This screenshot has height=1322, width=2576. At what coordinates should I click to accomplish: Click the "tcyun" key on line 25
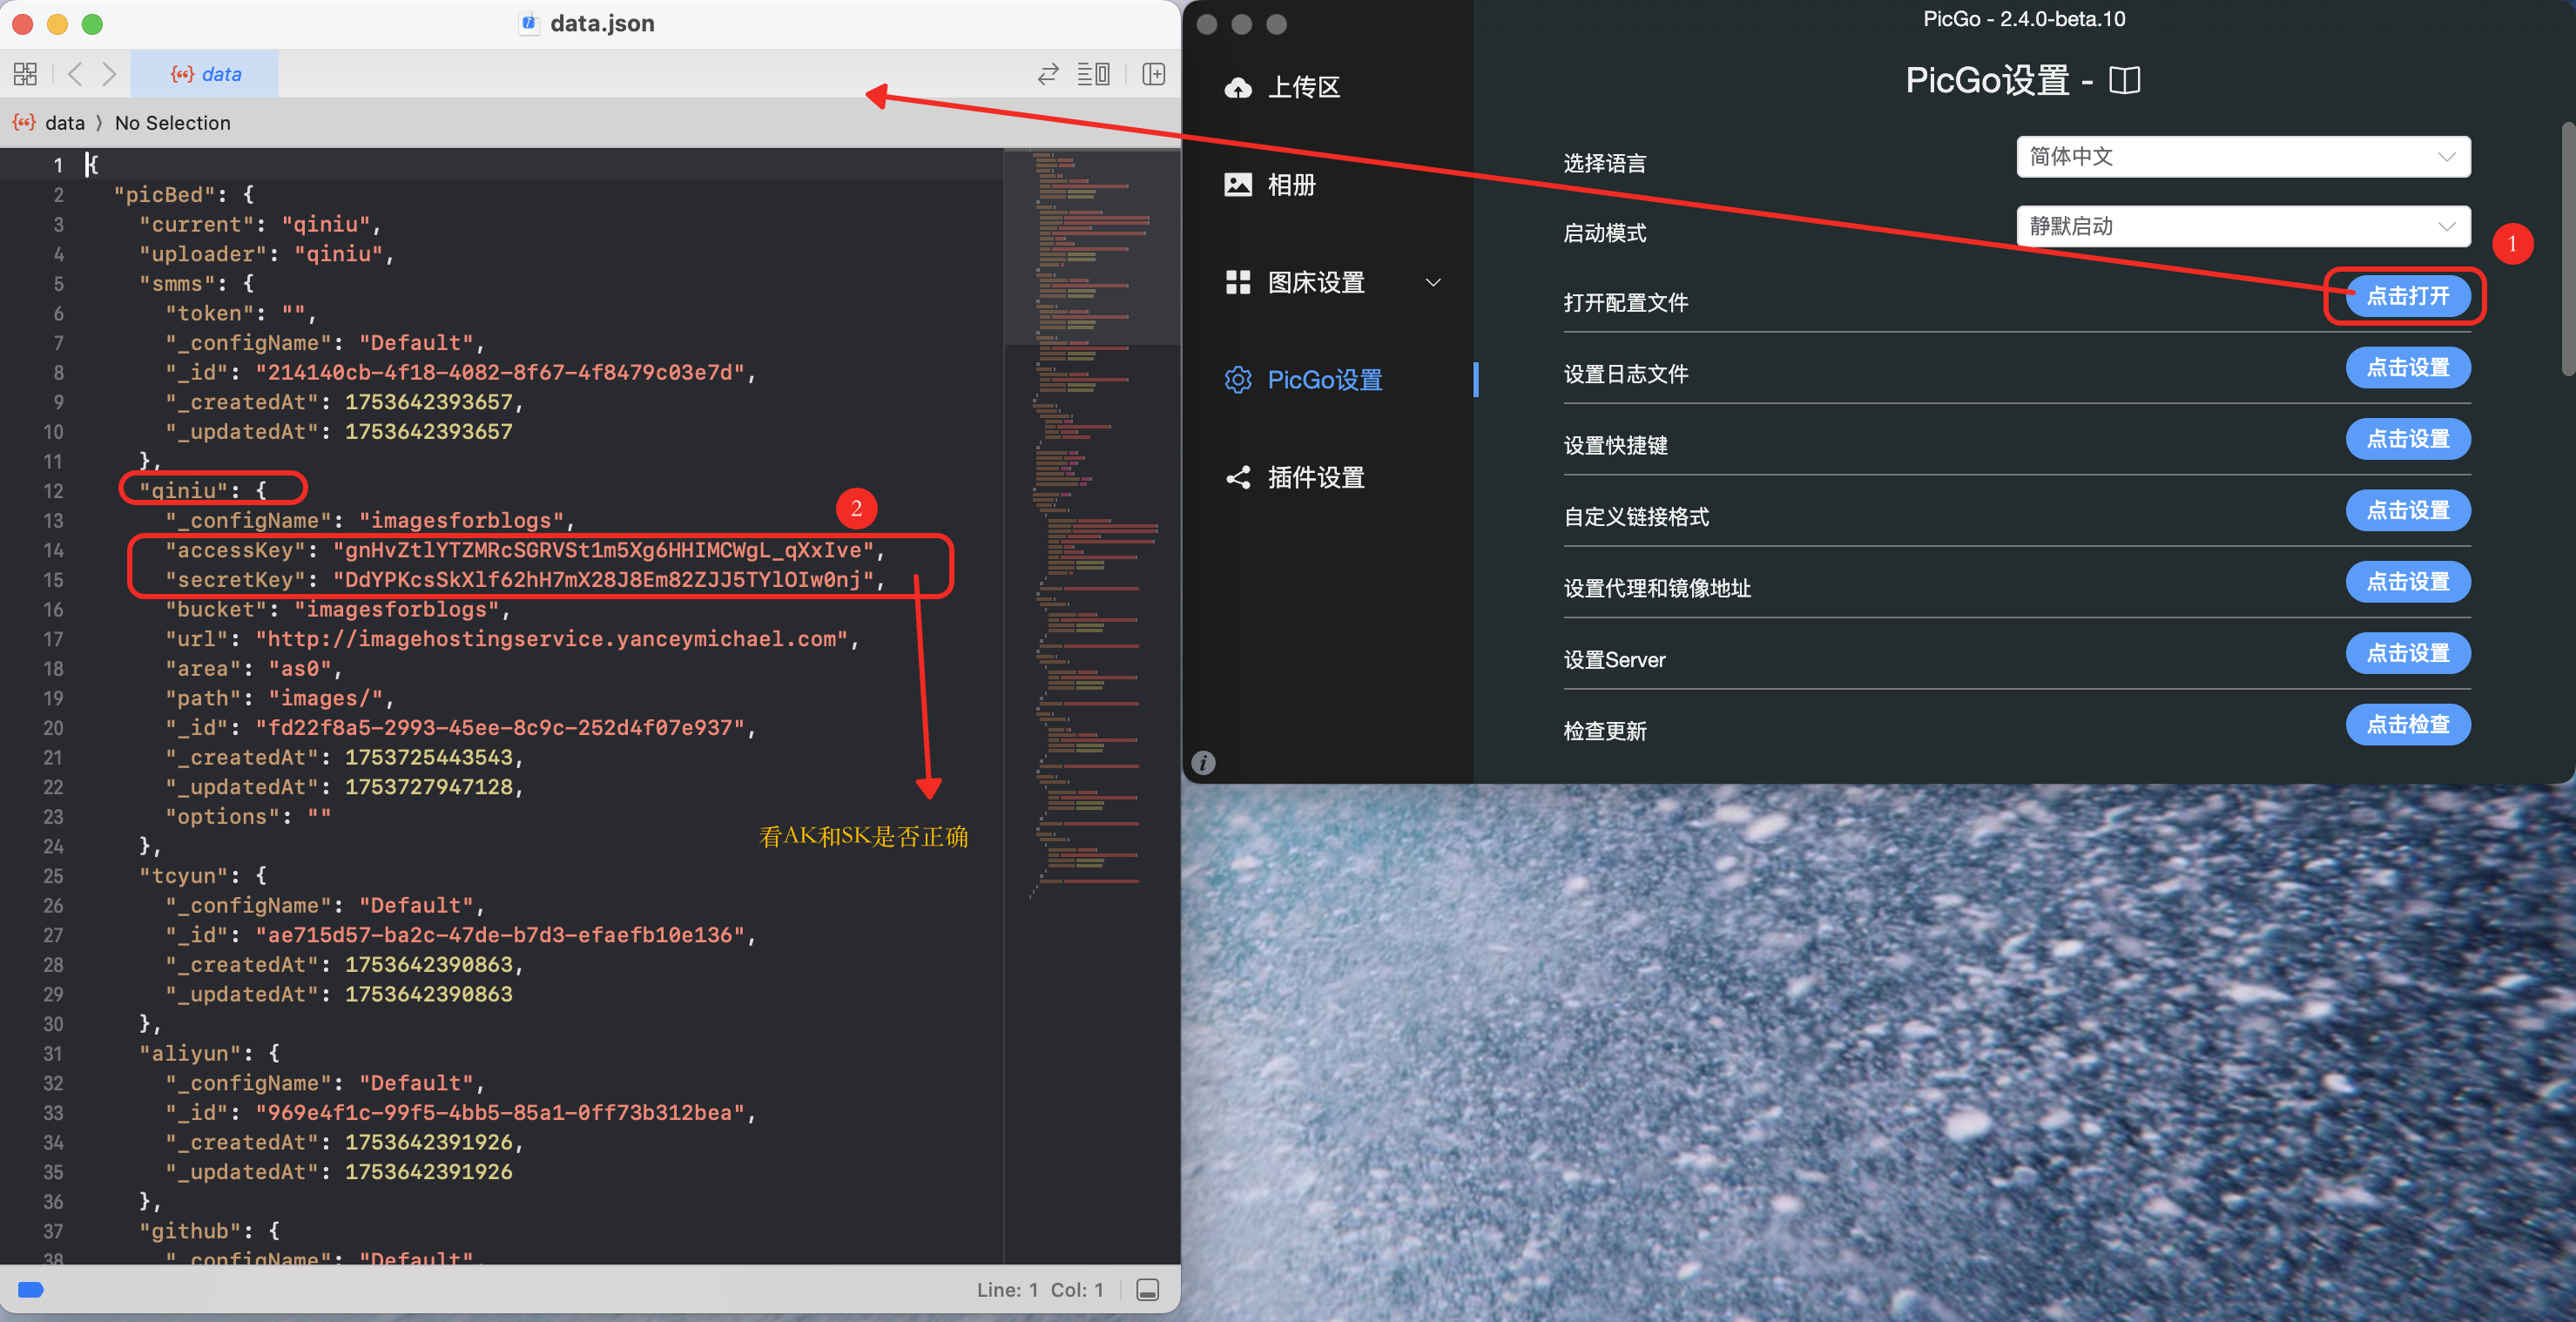click(184, 876)
